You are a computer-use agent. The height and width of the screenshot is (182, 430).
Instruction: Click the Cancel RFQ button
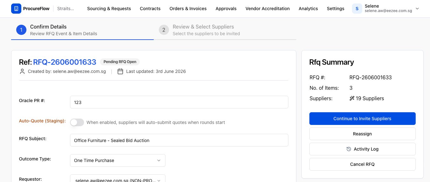point(363,164)
